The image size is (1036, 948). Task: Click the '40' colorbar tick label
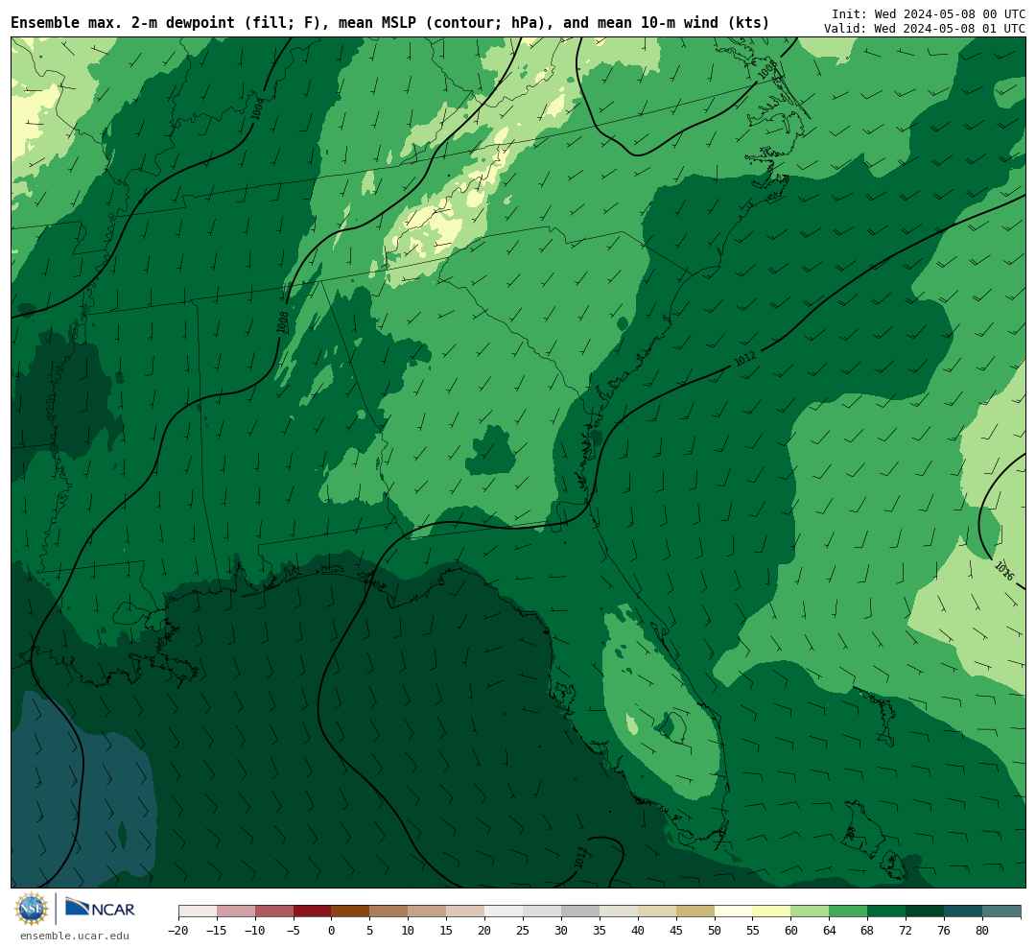click(638, 931)
